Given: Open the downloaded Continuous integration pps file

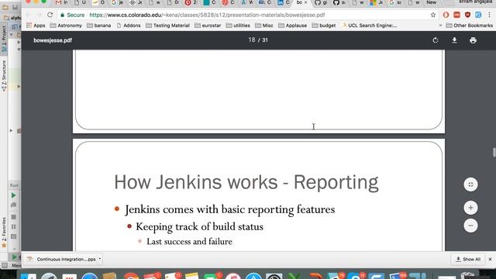Looking at the screenshot, I should coord(62,259).
